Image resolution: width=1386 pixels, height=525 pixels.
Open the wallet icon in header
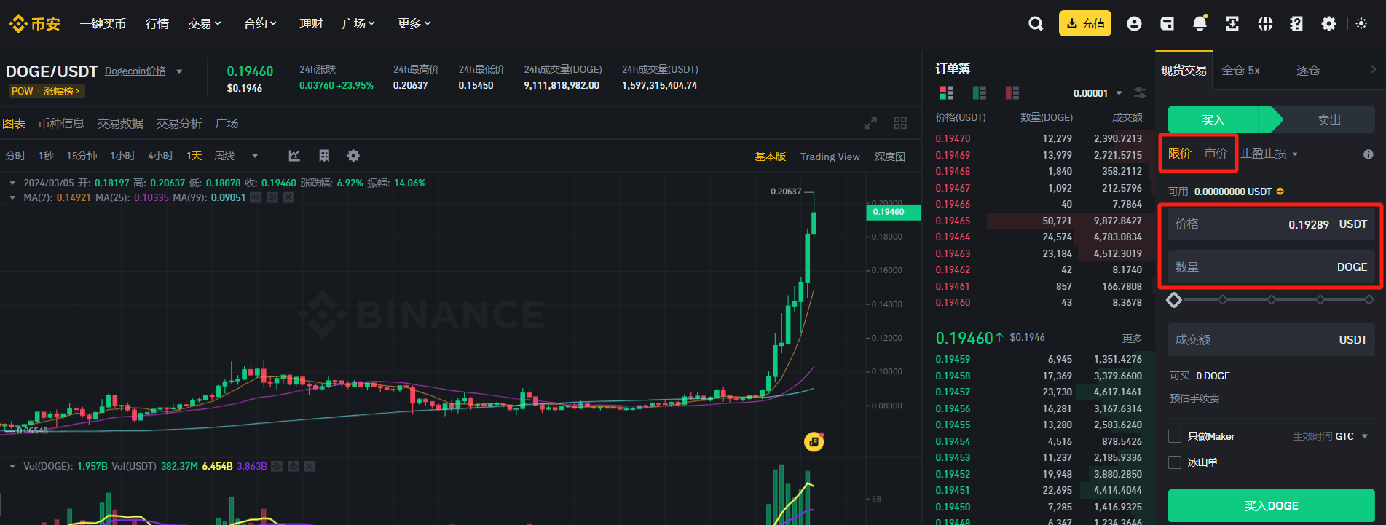(x=1167, y=24)
